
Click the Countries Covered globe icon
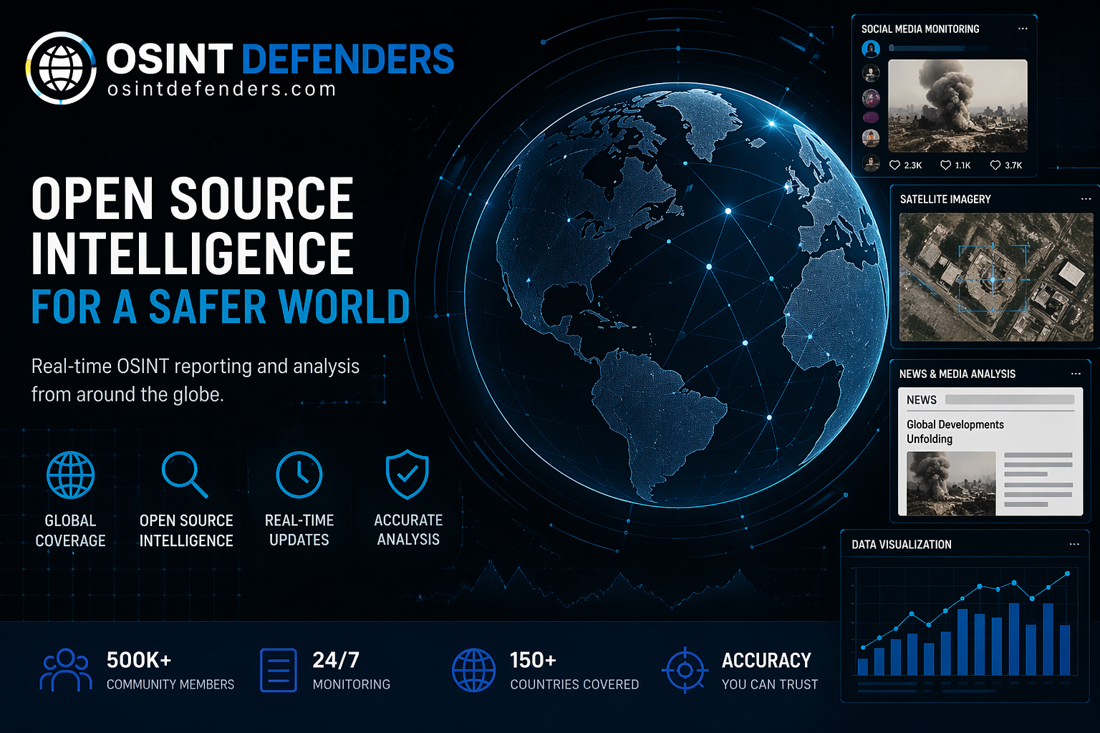pos(473,669)
